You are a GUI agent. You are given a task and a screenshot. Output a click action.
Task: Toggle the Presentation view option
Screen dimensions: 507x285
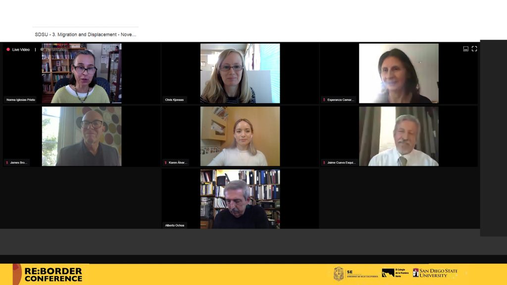coord(53,49)
